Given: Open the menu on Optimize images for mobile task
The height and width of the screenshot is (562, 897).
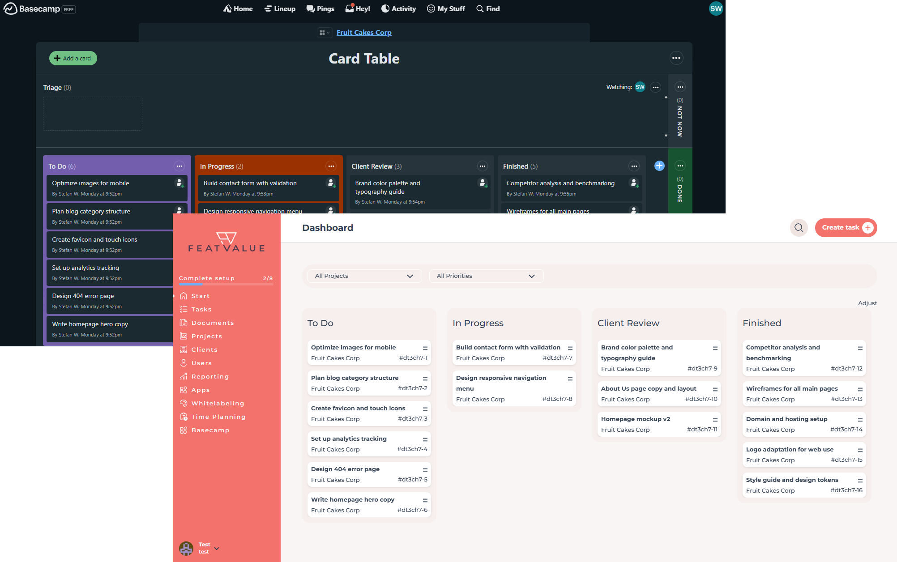Looking at the screenshot, I should pyautogui.click(x=425, y=348).
